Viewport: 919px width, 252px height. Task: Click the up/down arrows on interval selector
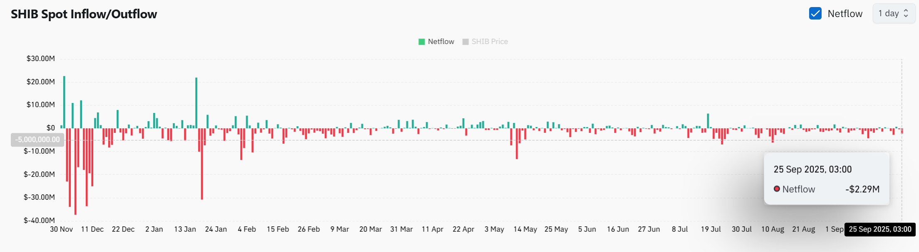coord(906,14)
